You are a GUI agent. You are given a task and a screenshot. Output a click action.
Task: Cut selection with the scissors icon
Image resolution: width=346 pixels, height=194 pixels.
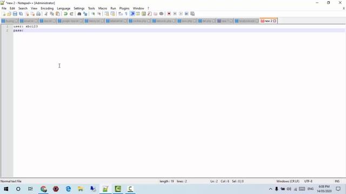coord(46,14)
